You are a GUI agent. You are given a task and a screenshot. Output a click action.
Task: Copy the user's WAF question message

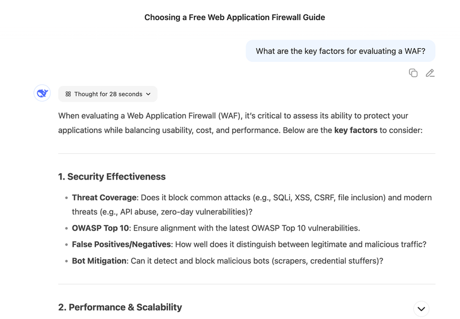pos(413,73)
